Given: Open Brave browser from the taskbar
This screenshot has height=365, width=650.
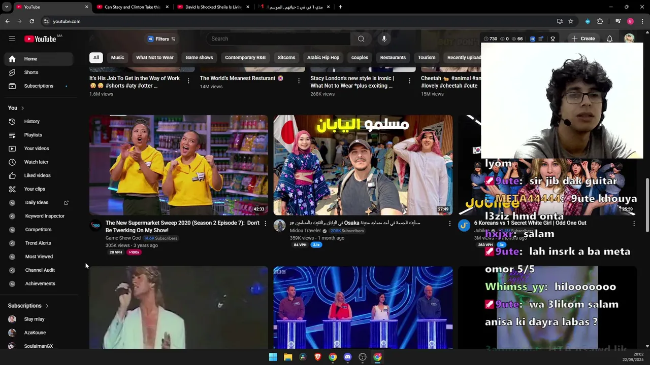Looking at the screenshot, I should [318, 357].
